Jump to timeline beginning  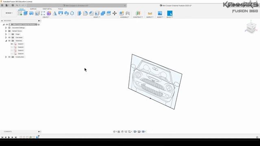pos(2,137)
